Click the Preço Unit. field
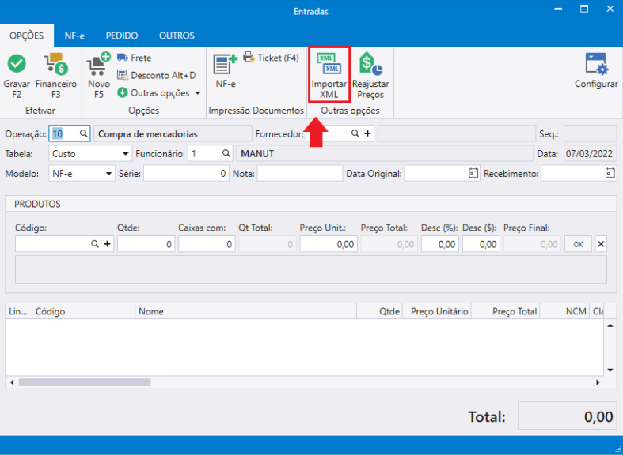The image size is (623, 455). pos(329,244)
